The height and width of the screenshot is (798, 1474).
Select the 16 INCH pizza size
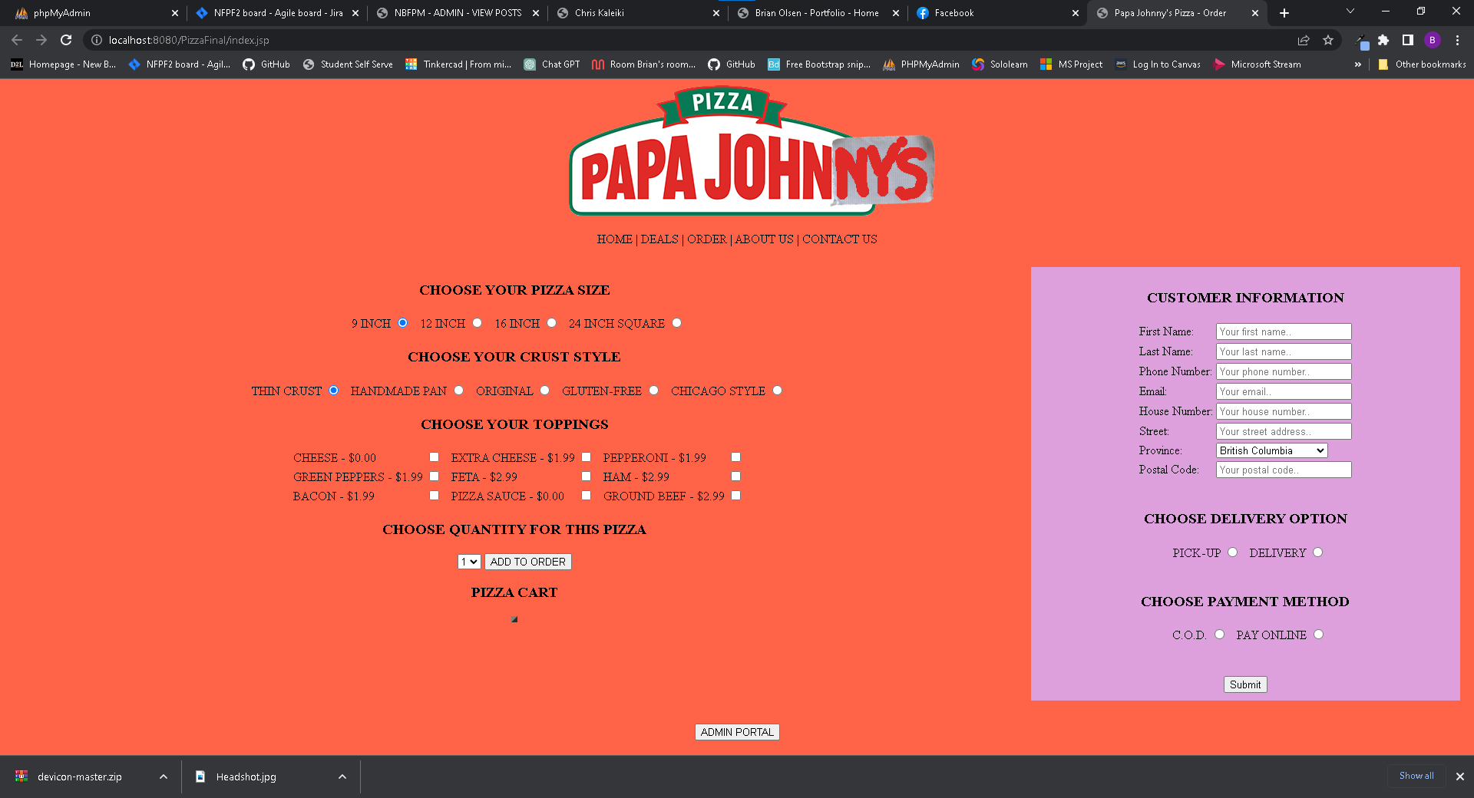(x=551, y=323)
